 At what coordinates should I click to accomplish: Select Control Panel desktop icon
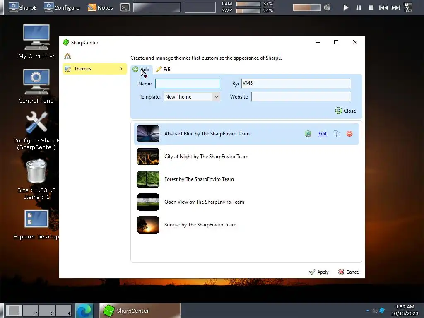click(x=36, y=86)
